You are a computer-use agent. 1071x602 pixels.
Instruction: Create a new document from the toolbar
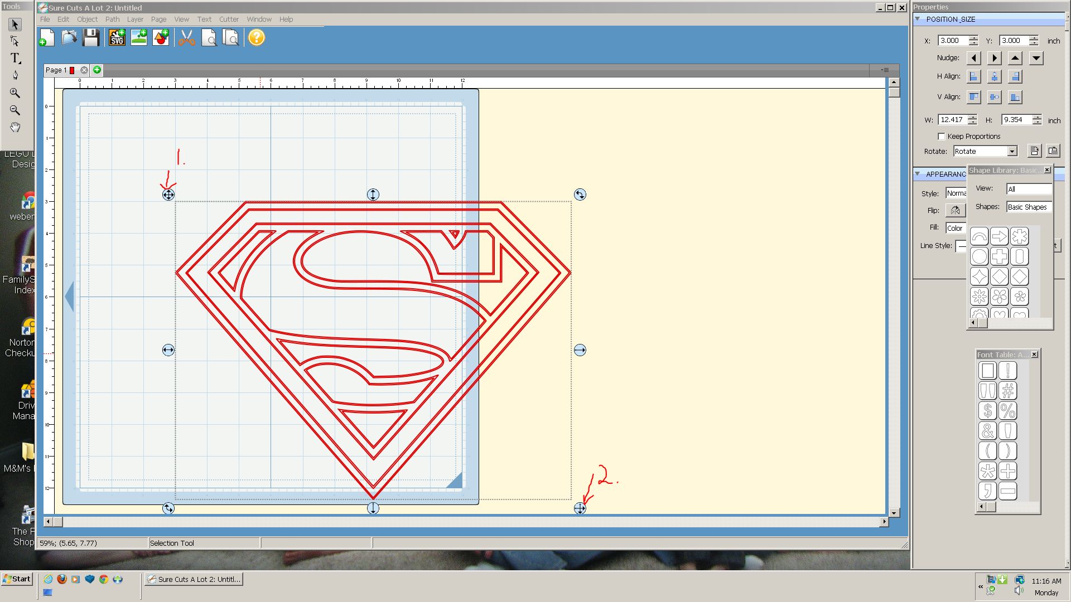[x=47, y=38]
